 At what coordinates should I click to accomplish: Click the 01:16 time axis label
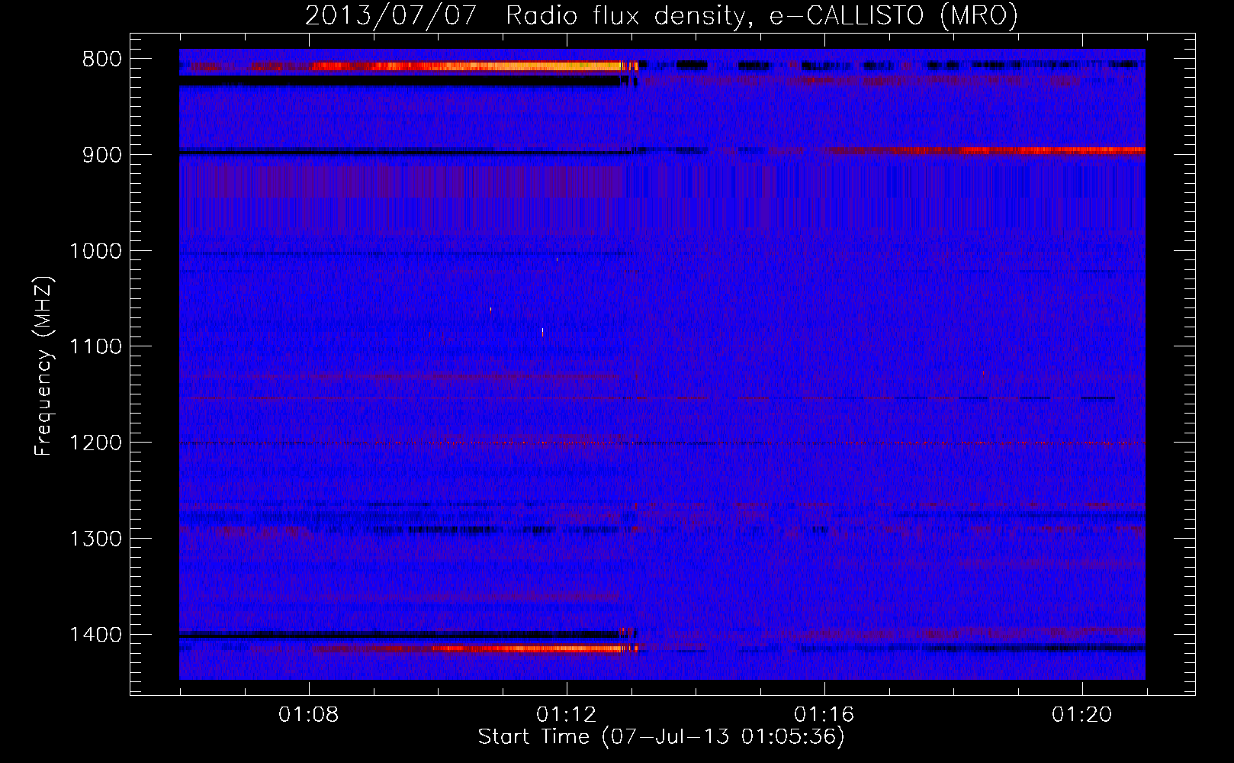click(824, 715)
